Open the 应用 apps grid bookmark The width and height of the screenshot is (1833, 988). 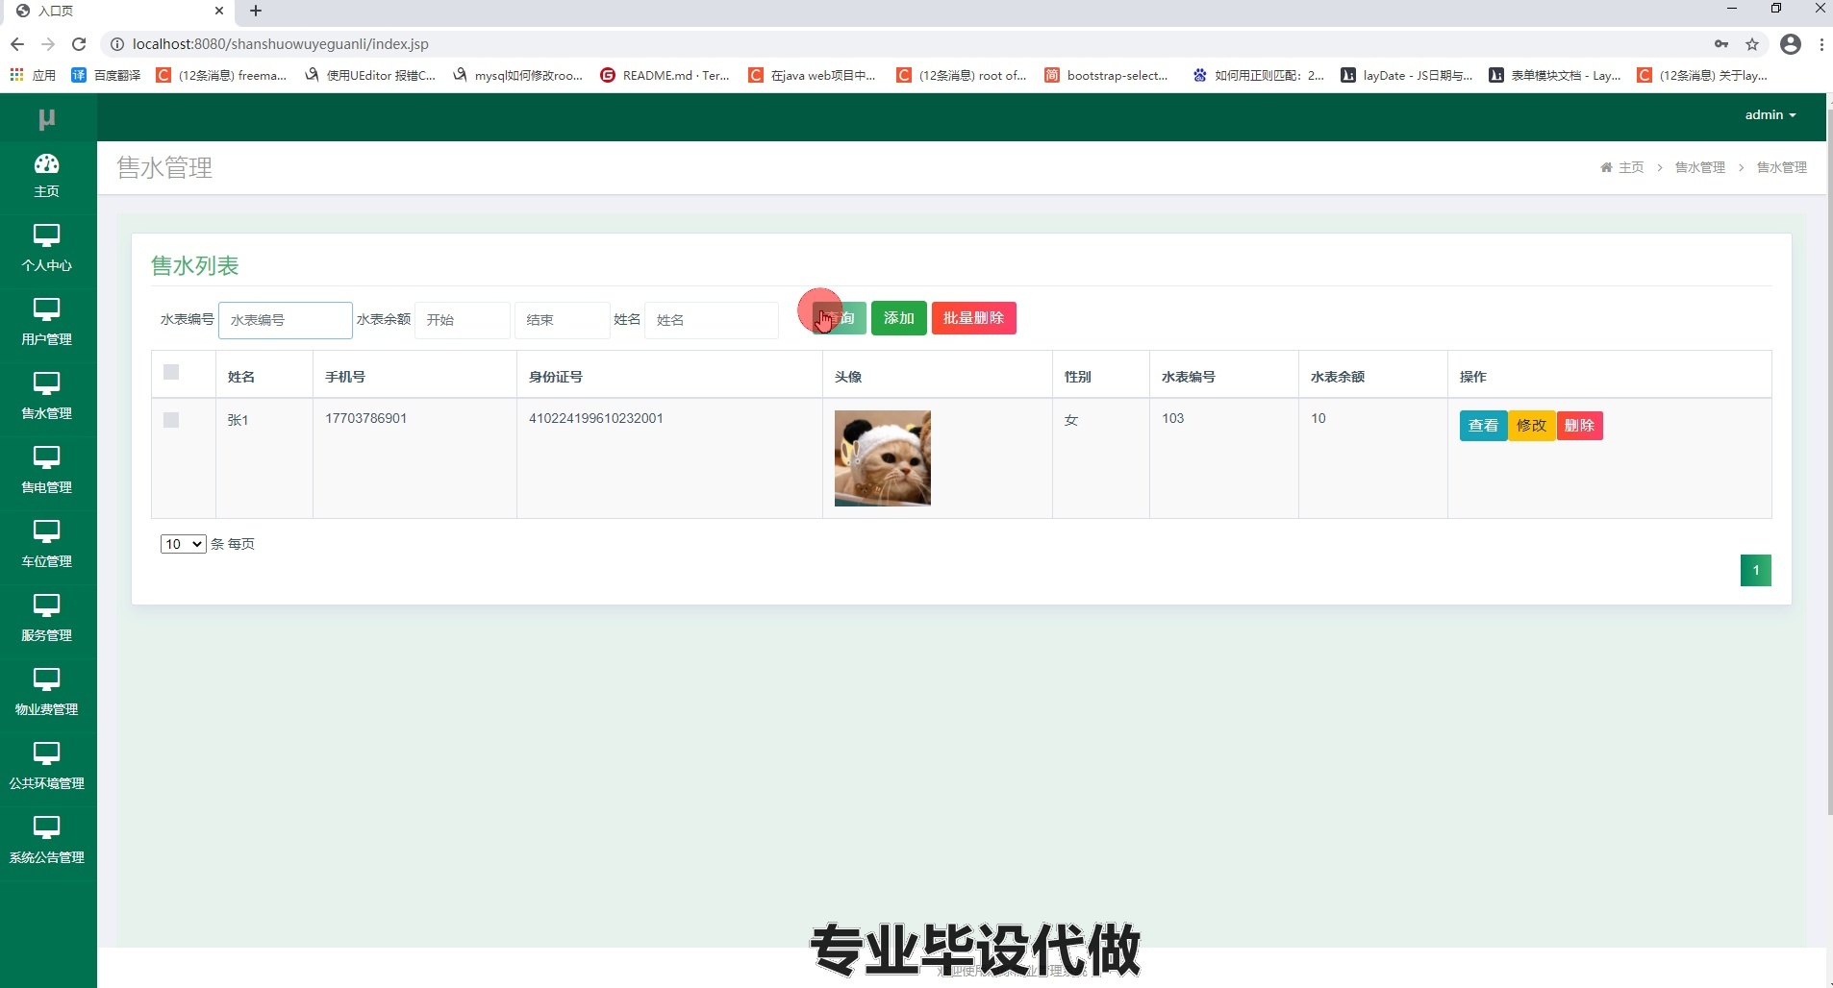point(33,75)
